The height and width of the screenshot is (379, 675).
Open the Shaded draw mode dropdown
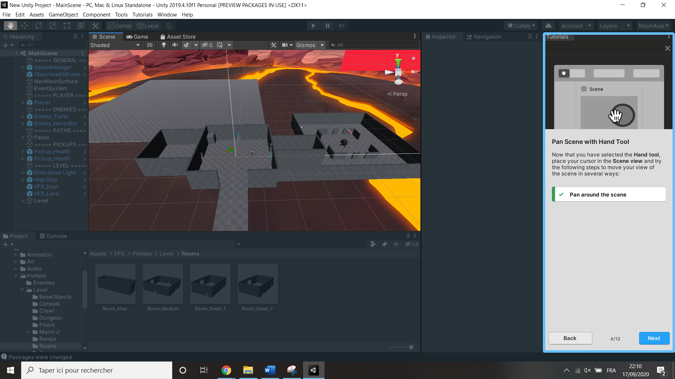(115, 45)
